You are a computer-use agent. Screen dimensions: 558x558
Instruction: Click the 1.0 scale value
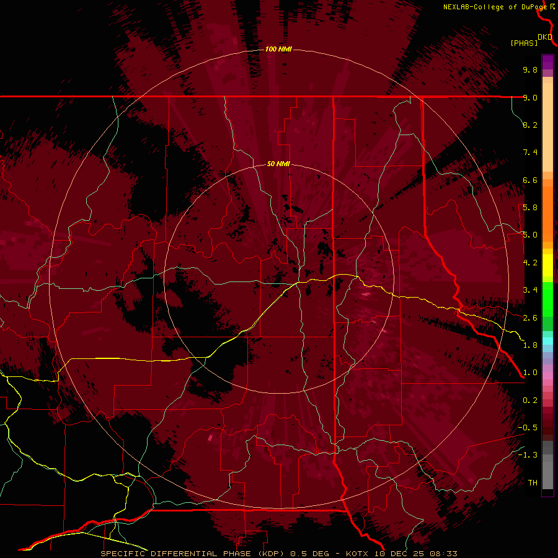[x=530, y=373]
